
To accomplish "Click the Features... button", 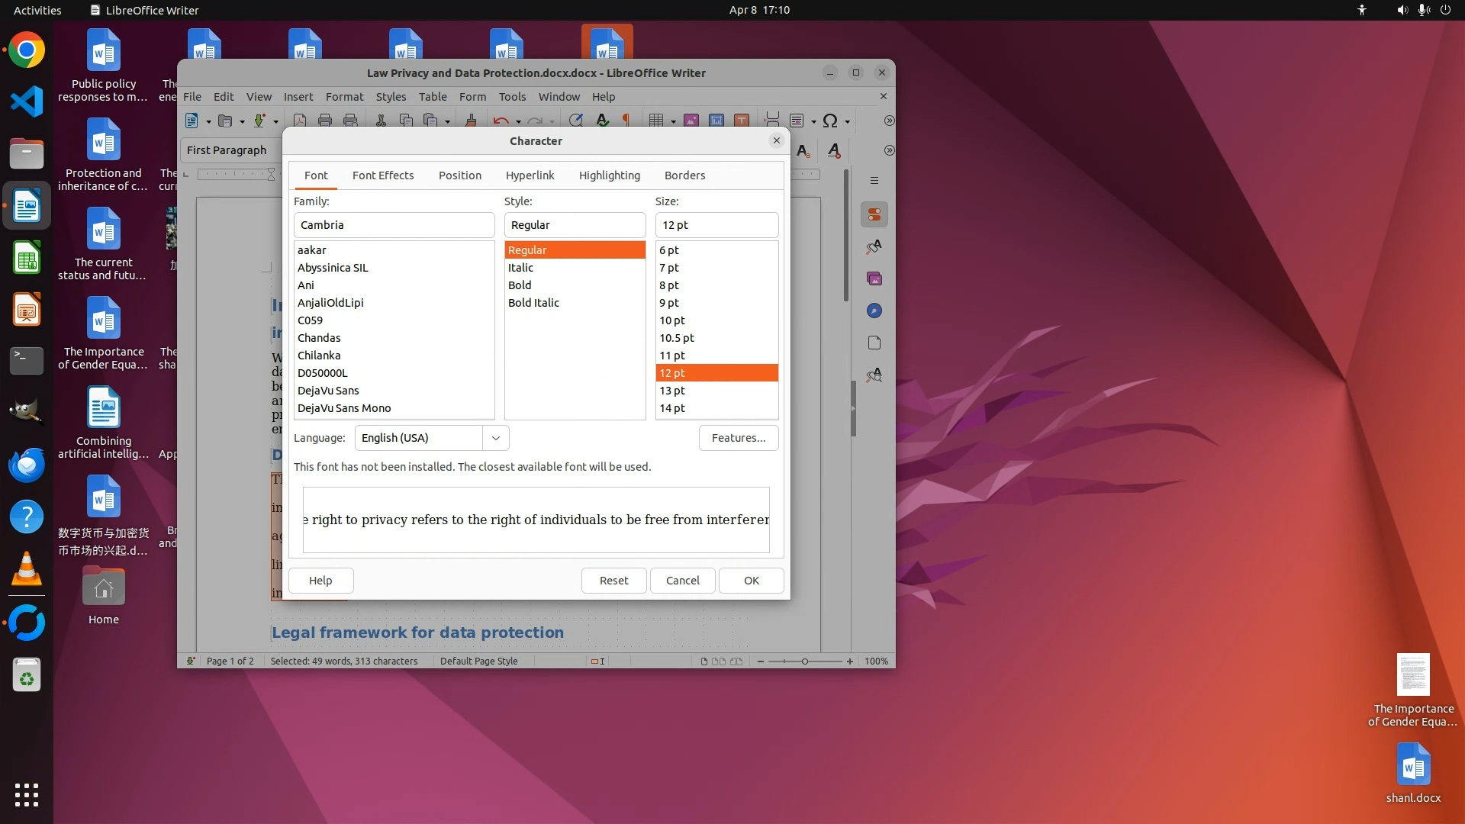I will (738, 438).
